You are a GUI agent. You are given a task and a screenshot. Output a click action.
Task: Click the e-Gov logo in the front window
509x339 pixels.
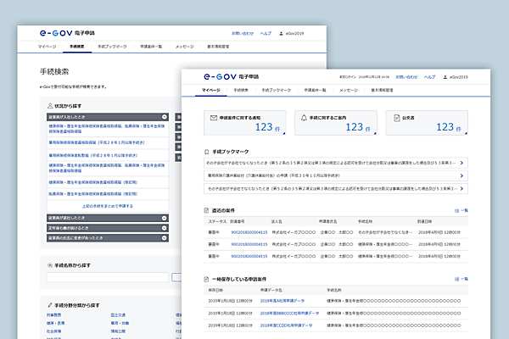point(219,76)
